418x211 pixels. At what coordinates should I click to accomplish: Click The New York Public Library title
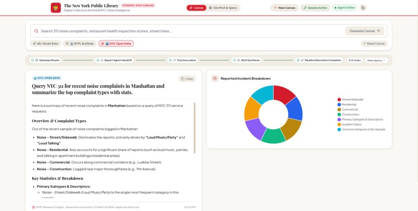point(91,6)
